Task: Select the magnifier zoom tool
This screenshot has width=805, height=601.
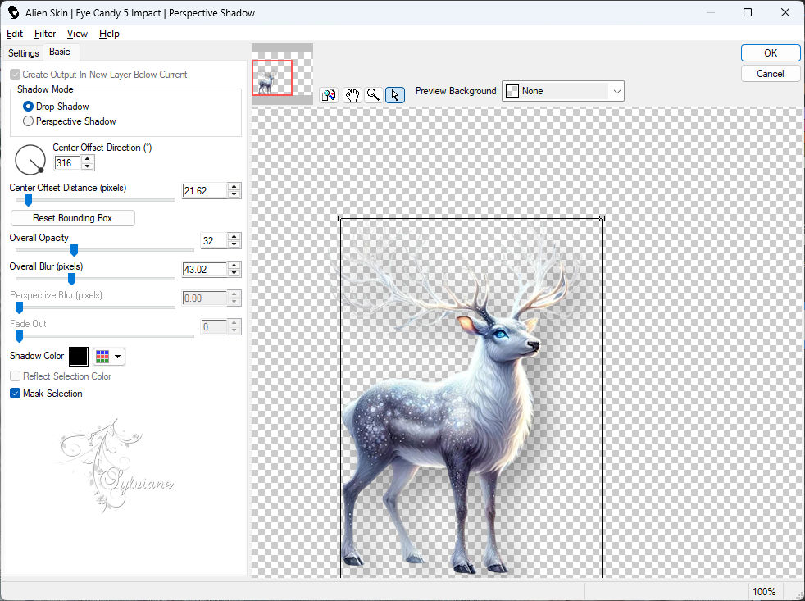Action: [373, 95]
